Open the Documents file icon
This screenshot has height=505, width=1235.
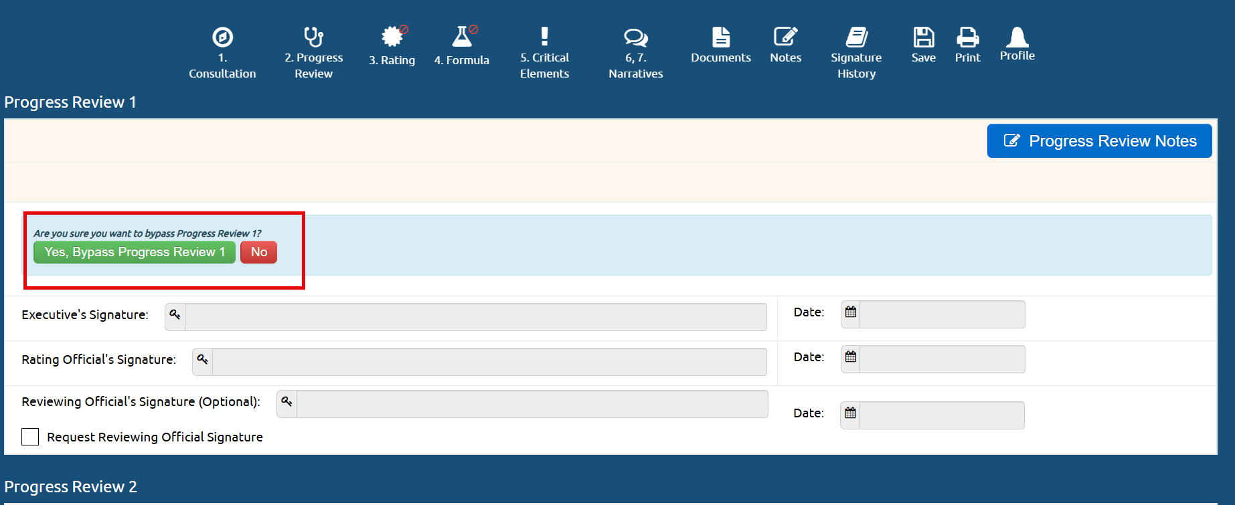(721, 37)
